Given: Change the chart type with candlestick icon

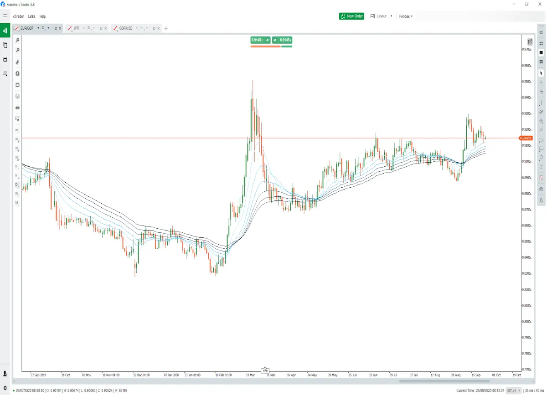Looking at the screenshot, I should [17, 62].
